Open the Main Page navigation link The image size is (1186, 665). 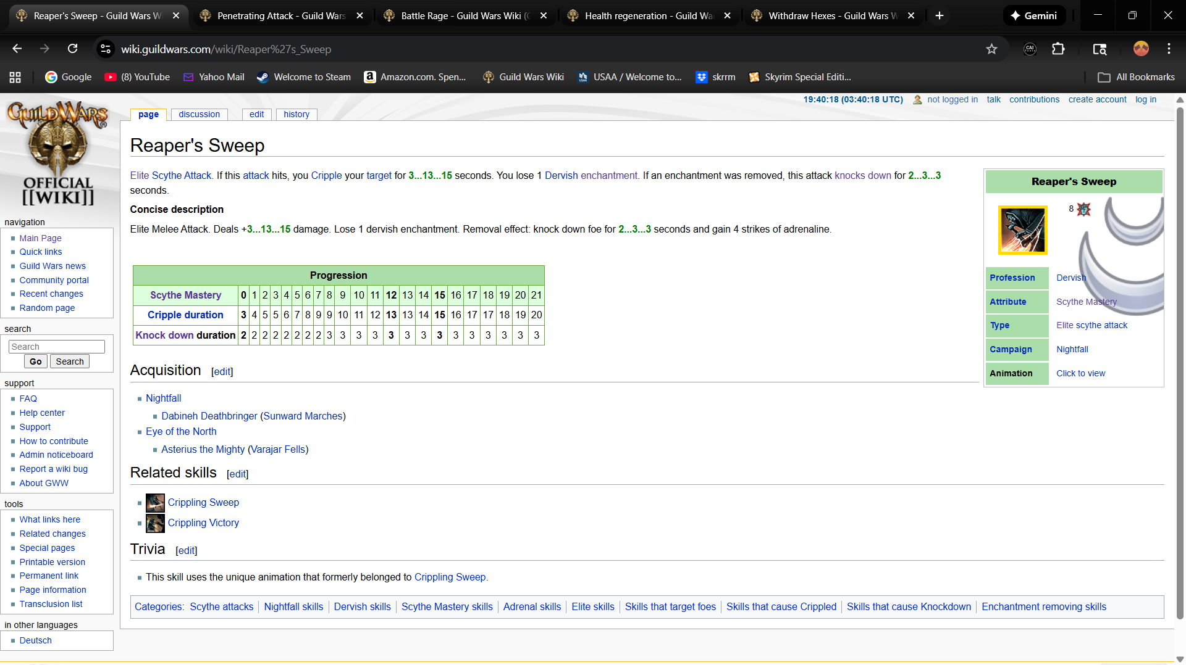tap(40, 238)
